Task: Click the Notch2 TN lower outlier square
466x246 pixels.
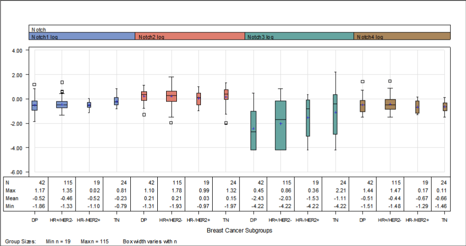Action: (x=226, y=123)
